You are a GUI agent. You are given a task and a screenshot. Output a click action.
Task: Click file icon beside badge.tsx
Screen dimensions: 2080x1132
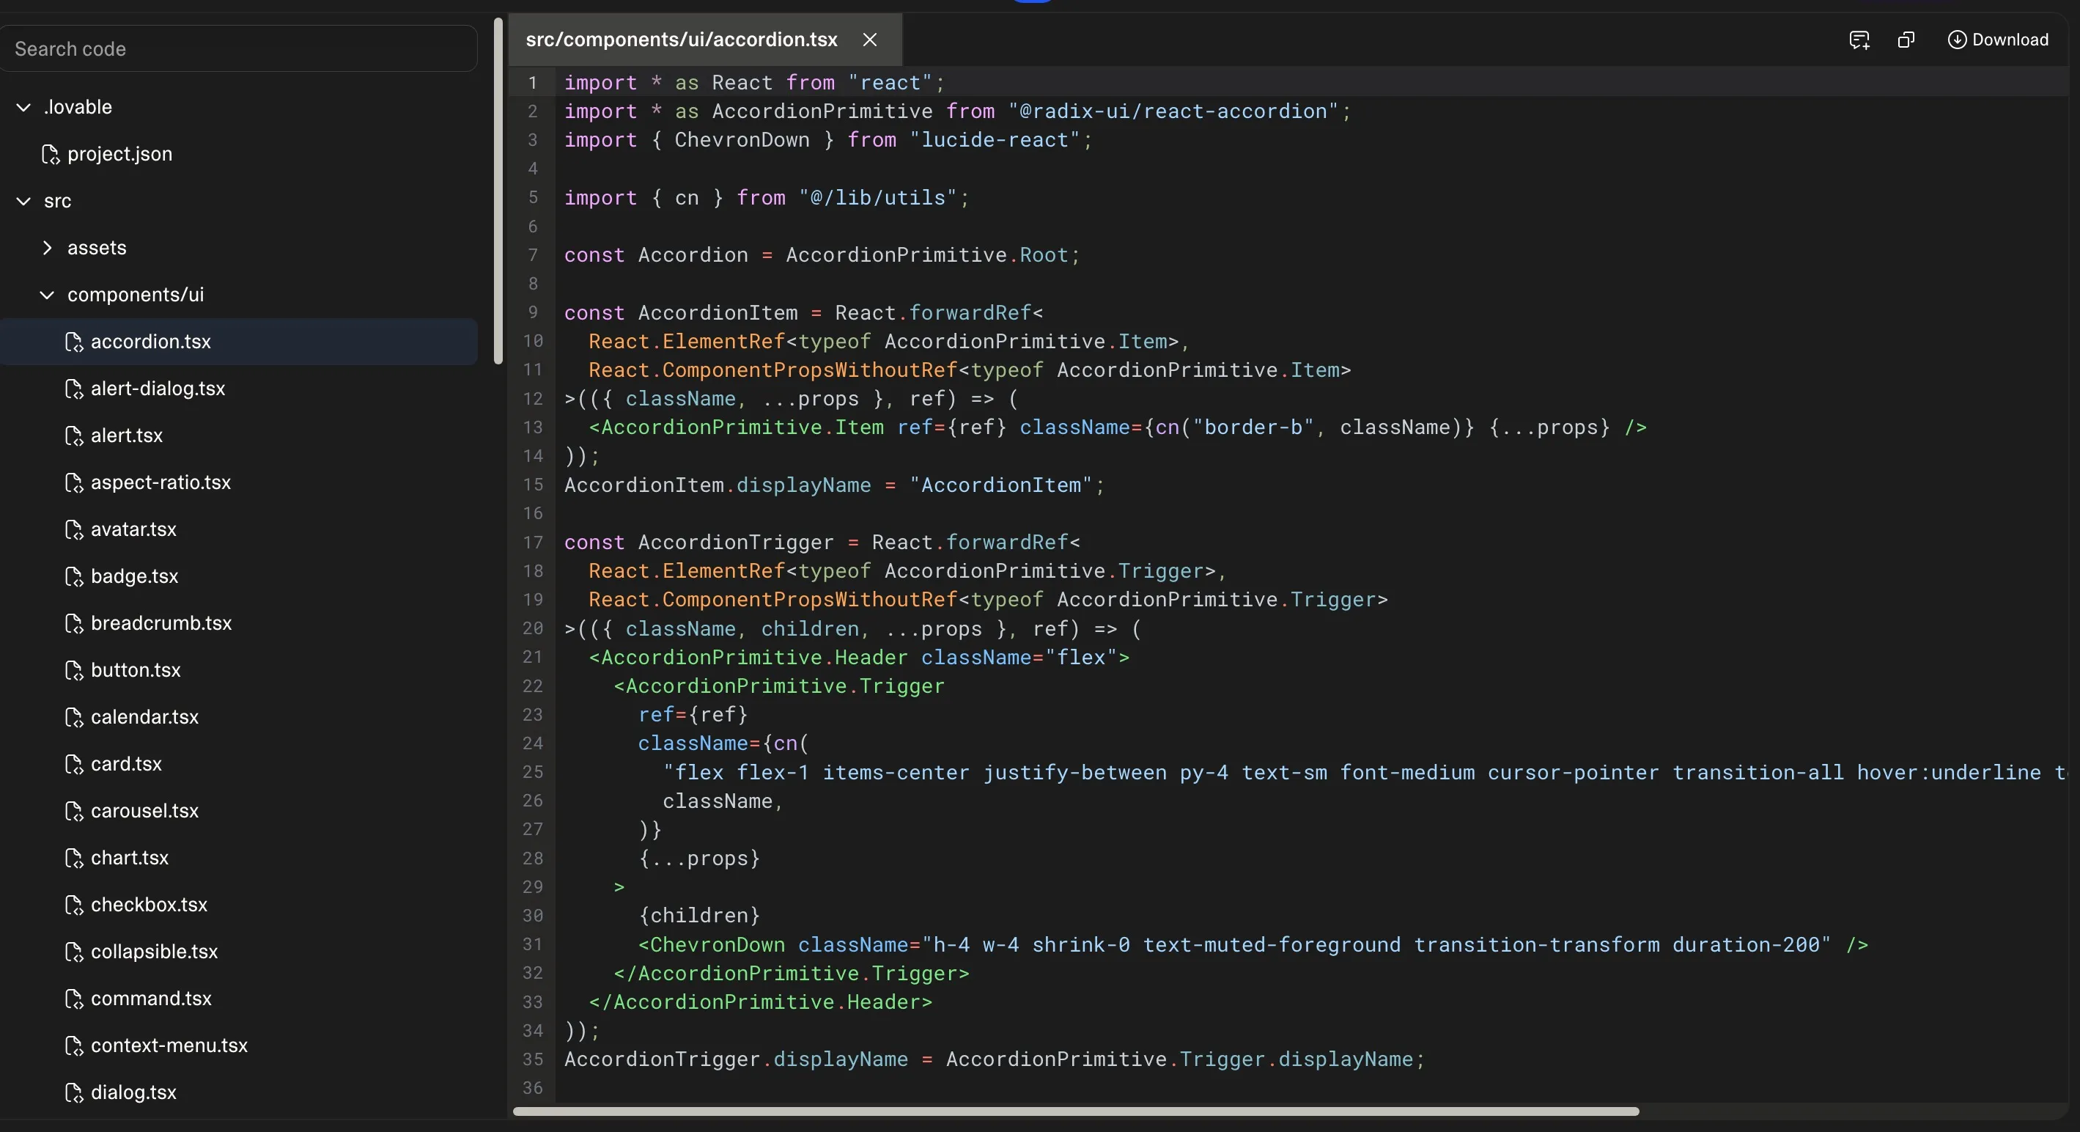tap(73, 576)
